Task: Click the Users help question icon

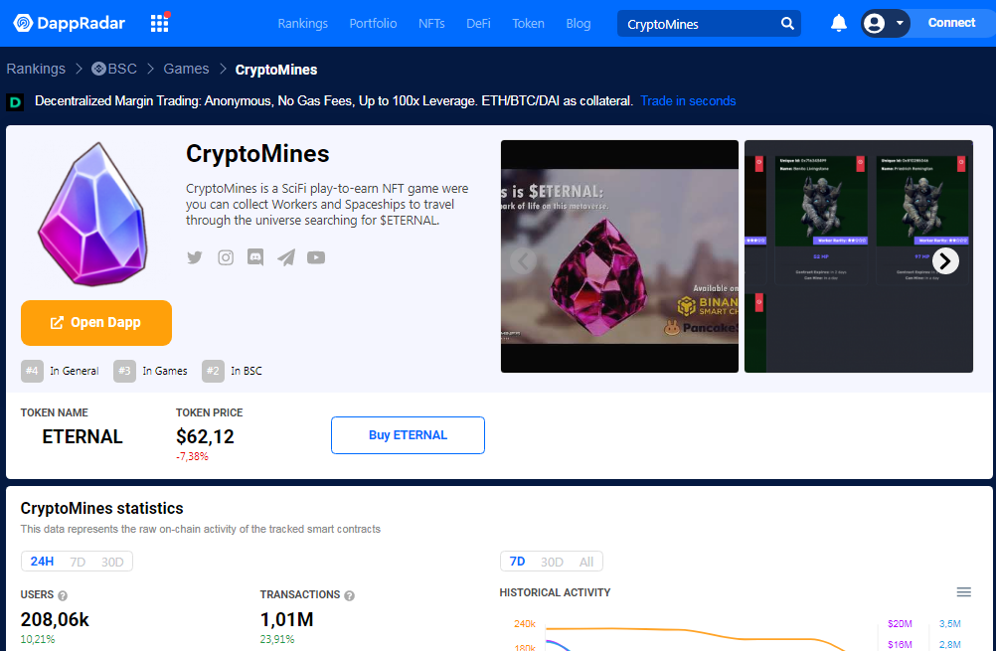Action: 63,595
